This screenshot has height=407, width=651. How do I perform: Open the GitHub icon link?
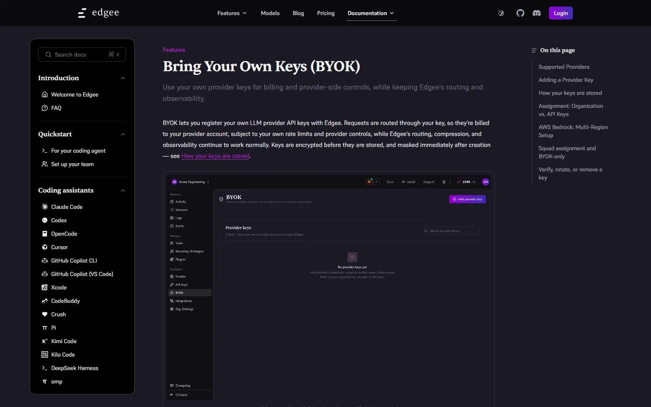[x=520, y=13]
